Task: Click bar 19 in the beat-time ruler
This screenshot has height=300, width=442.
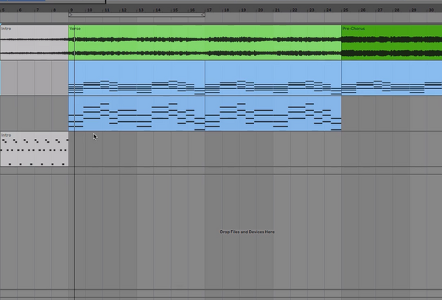Action: point(243,10)
